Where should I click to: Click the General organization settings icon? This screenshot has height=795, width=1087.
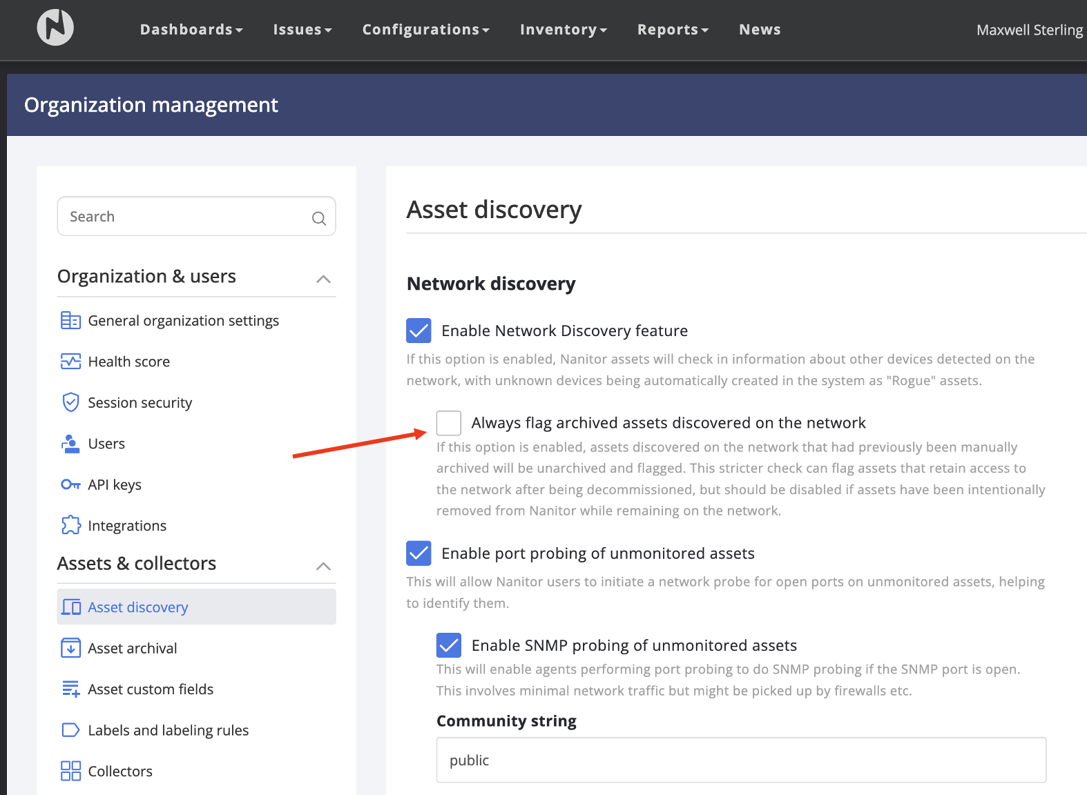coord(70,321)
